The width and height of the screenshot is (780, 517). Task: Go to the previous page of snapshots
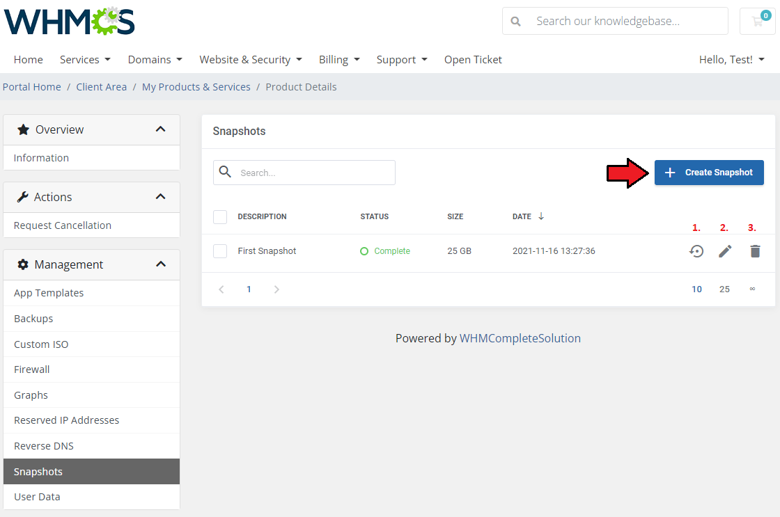tap(221, 289)
